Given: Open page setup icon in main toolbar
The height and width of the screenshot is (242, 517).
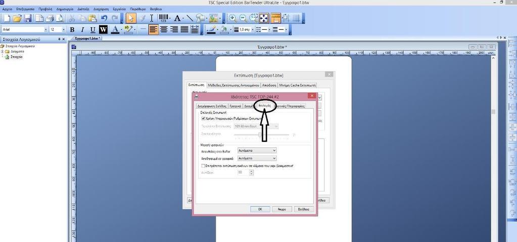Looking at the screenshot, I should tap(39, 19).
